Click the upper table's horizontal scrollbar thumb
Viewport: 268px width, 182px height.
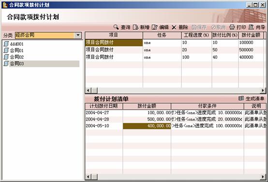click(94, 91)
